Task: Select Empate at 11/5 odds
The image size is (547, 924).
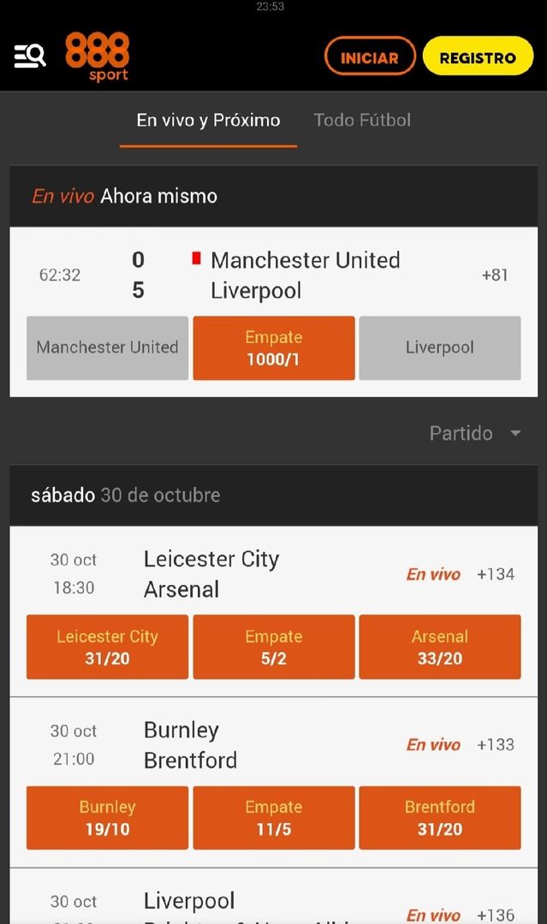Action: point(274,817)
